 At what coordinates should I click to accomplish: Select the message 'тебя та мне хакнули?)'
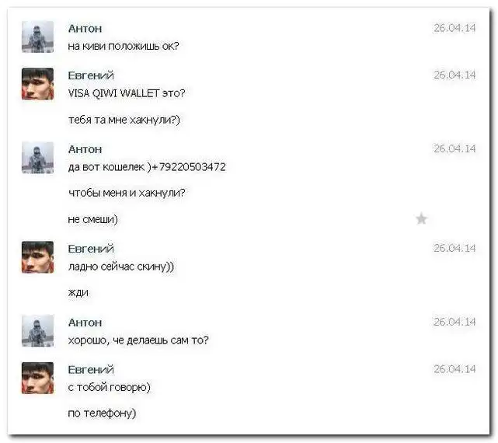click(x=124, y=120)
